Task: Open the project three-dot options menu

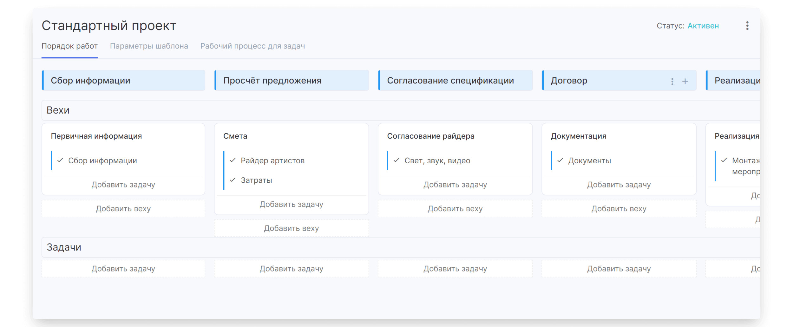Action: 747,26
